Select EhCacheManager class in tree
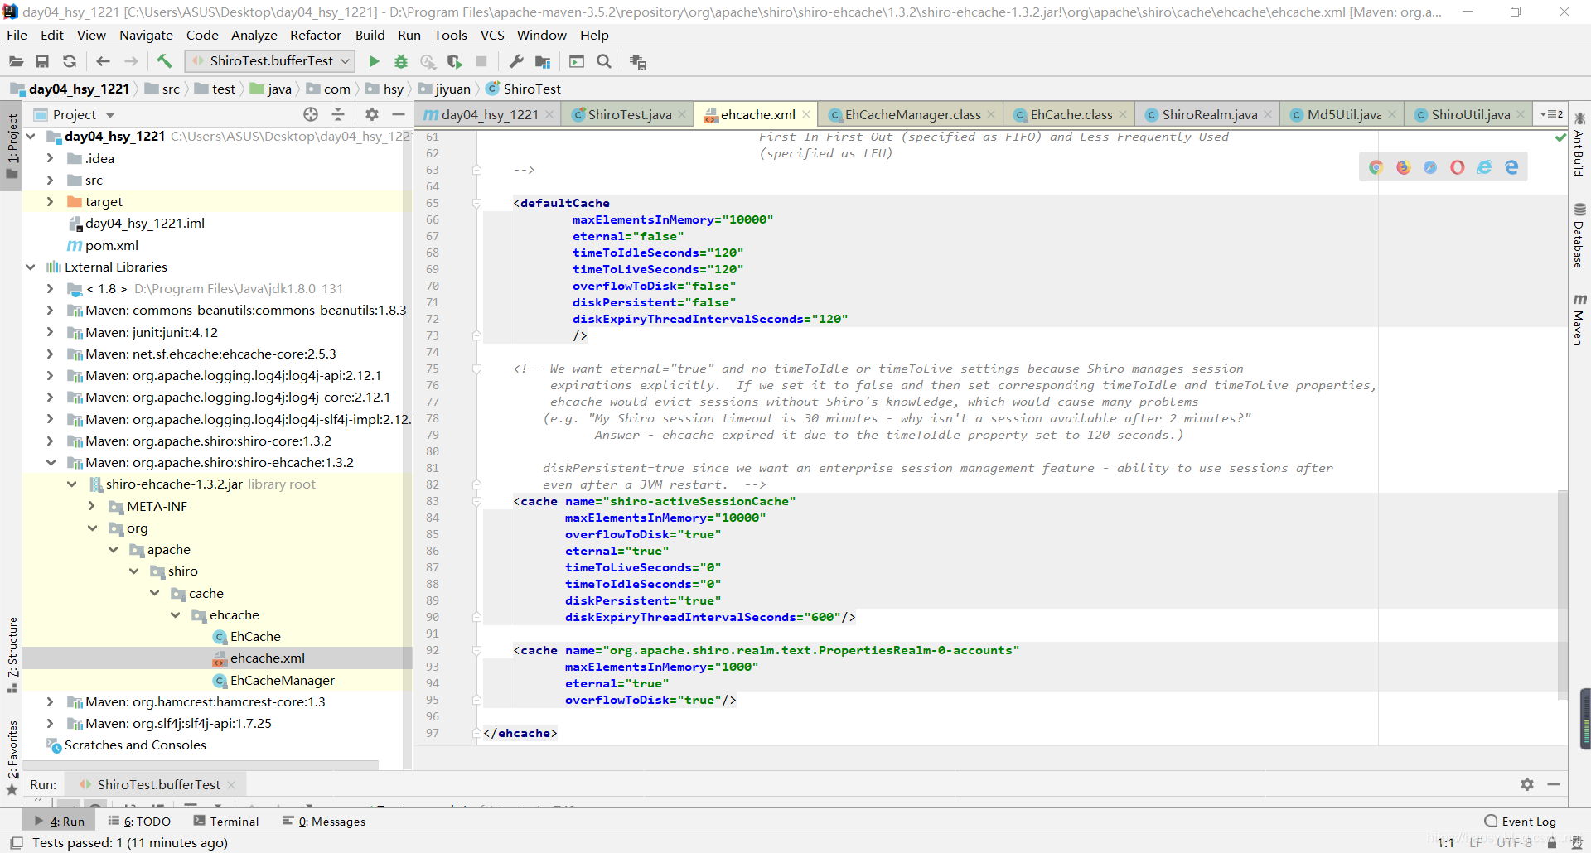This screenshot has height=853, width=1591. (283, 680)
